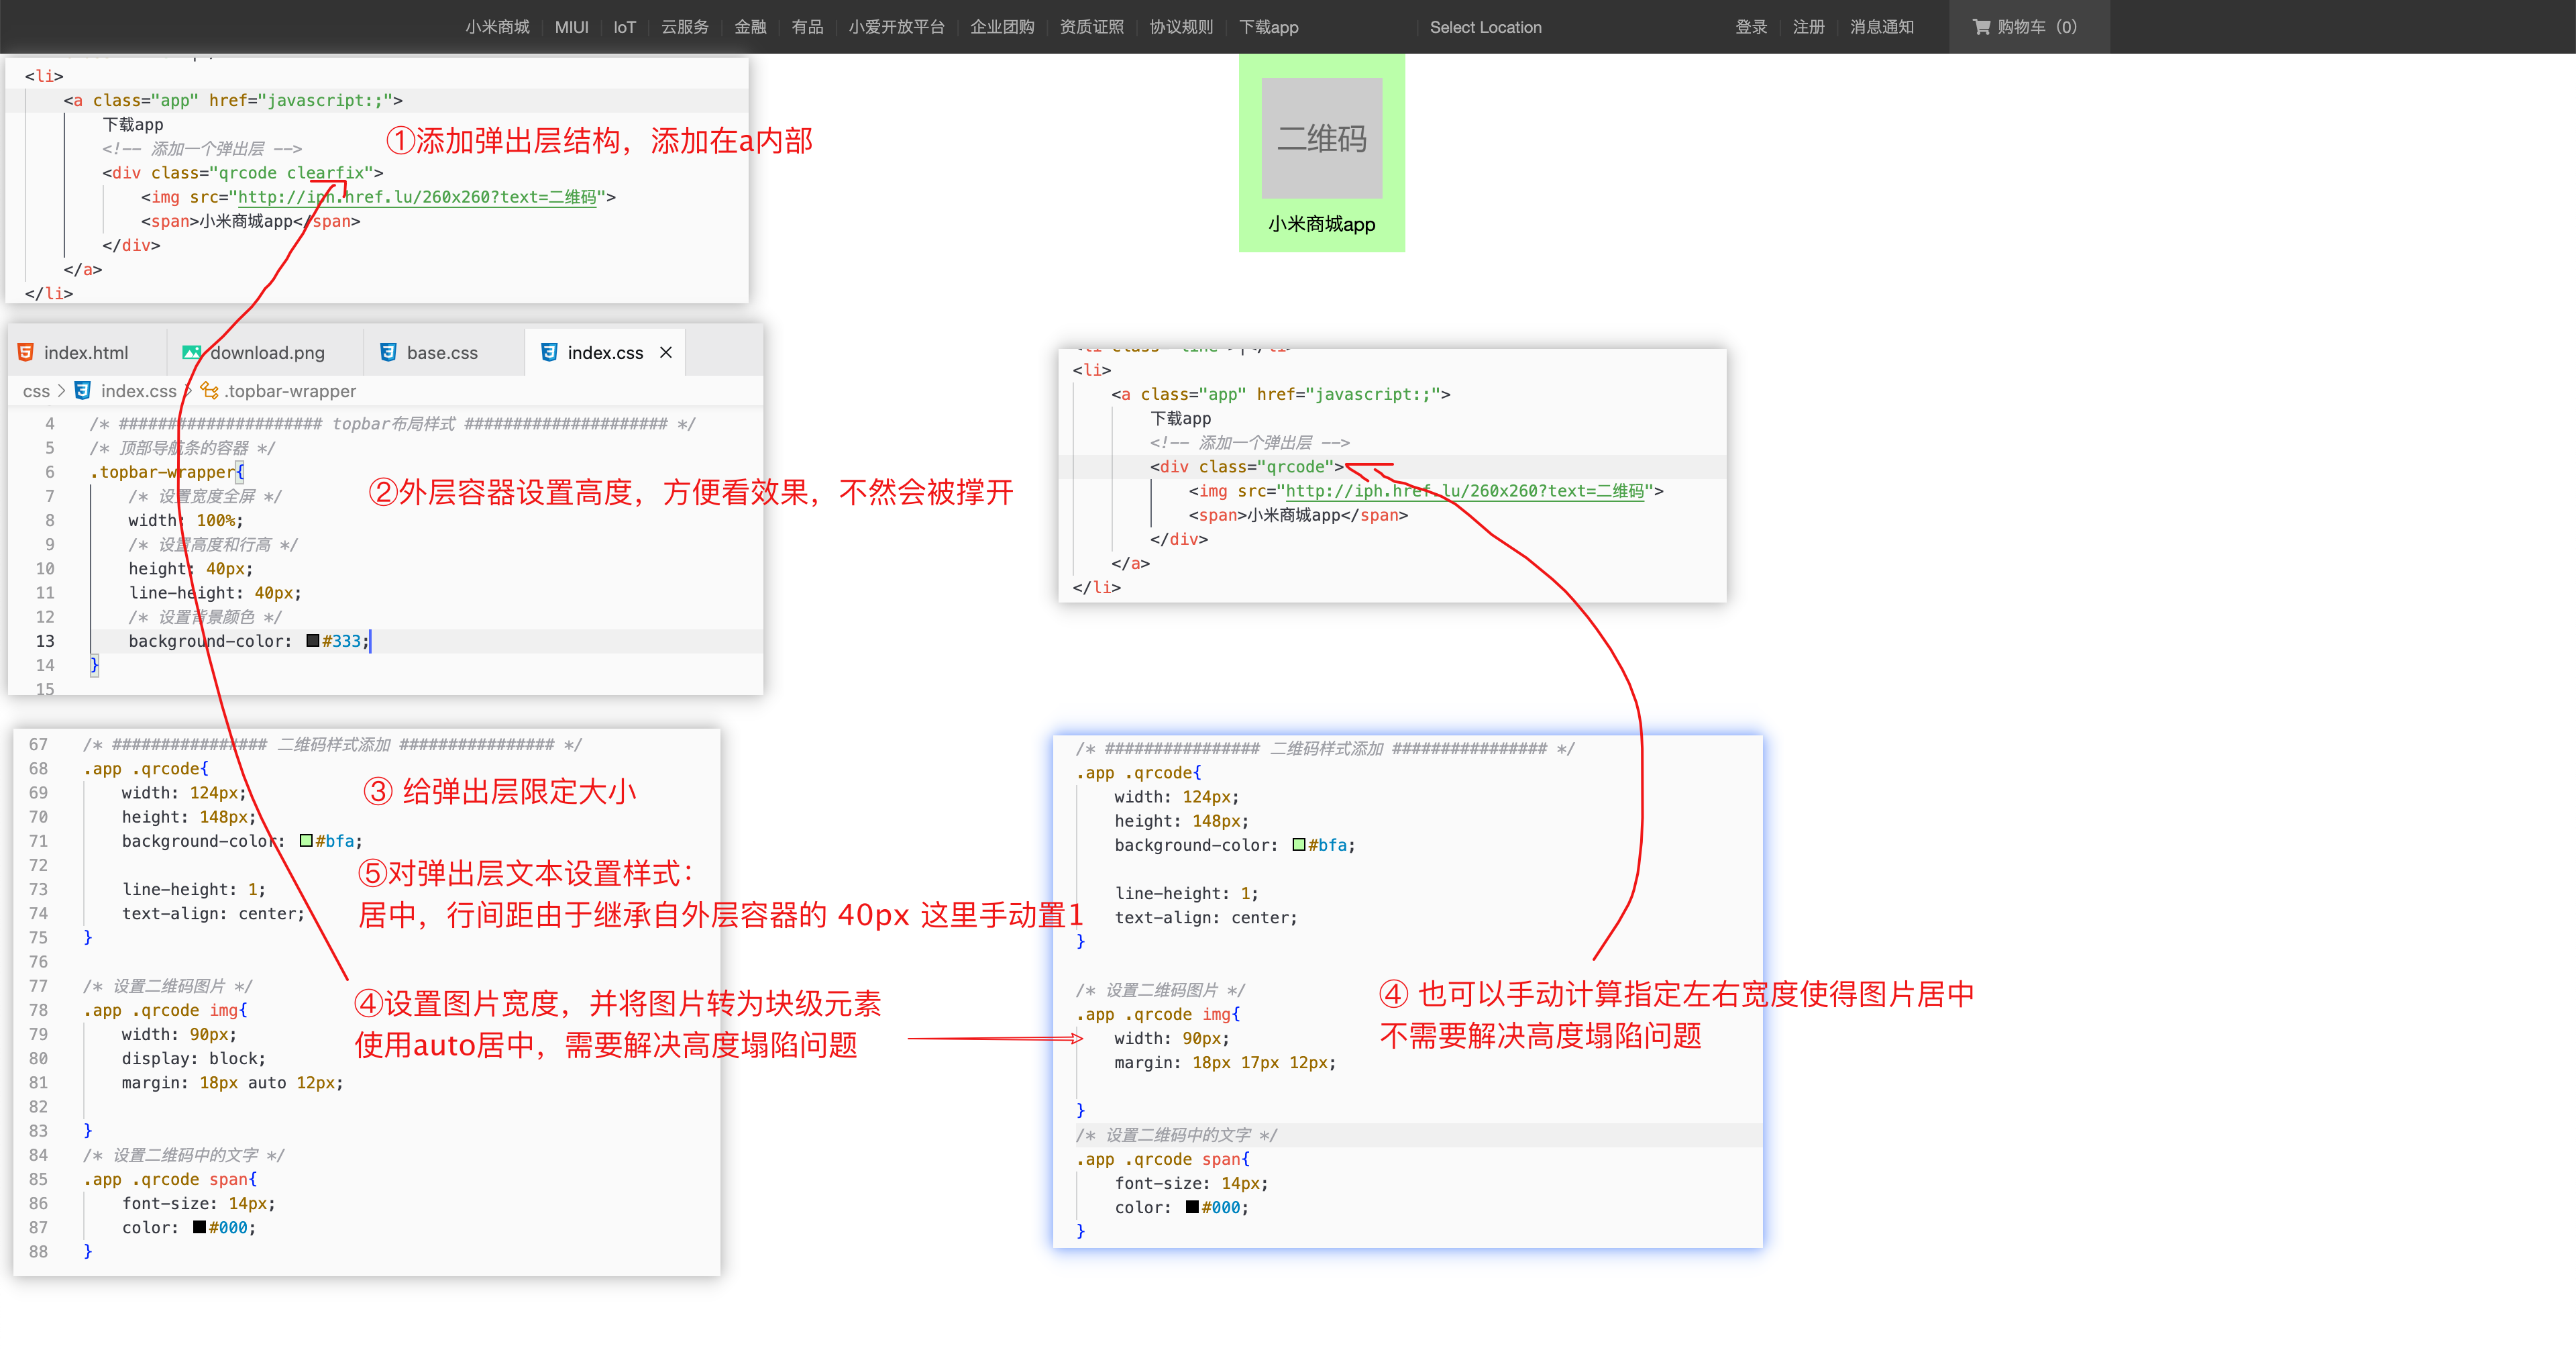Screen dimensions: 2576x1350
Task: Click line number 68 in the gutter
Action: 38,768
